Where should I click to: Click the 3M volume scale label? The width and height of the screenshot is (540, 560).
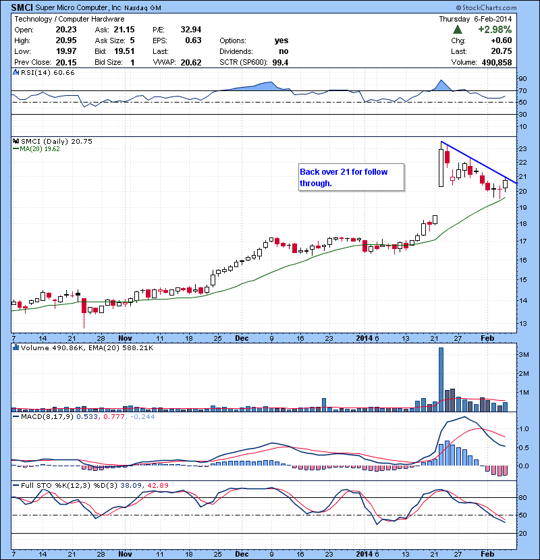(x=524, y=354)
